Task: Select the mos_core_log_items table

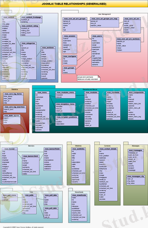Action: tap(13, 98)
